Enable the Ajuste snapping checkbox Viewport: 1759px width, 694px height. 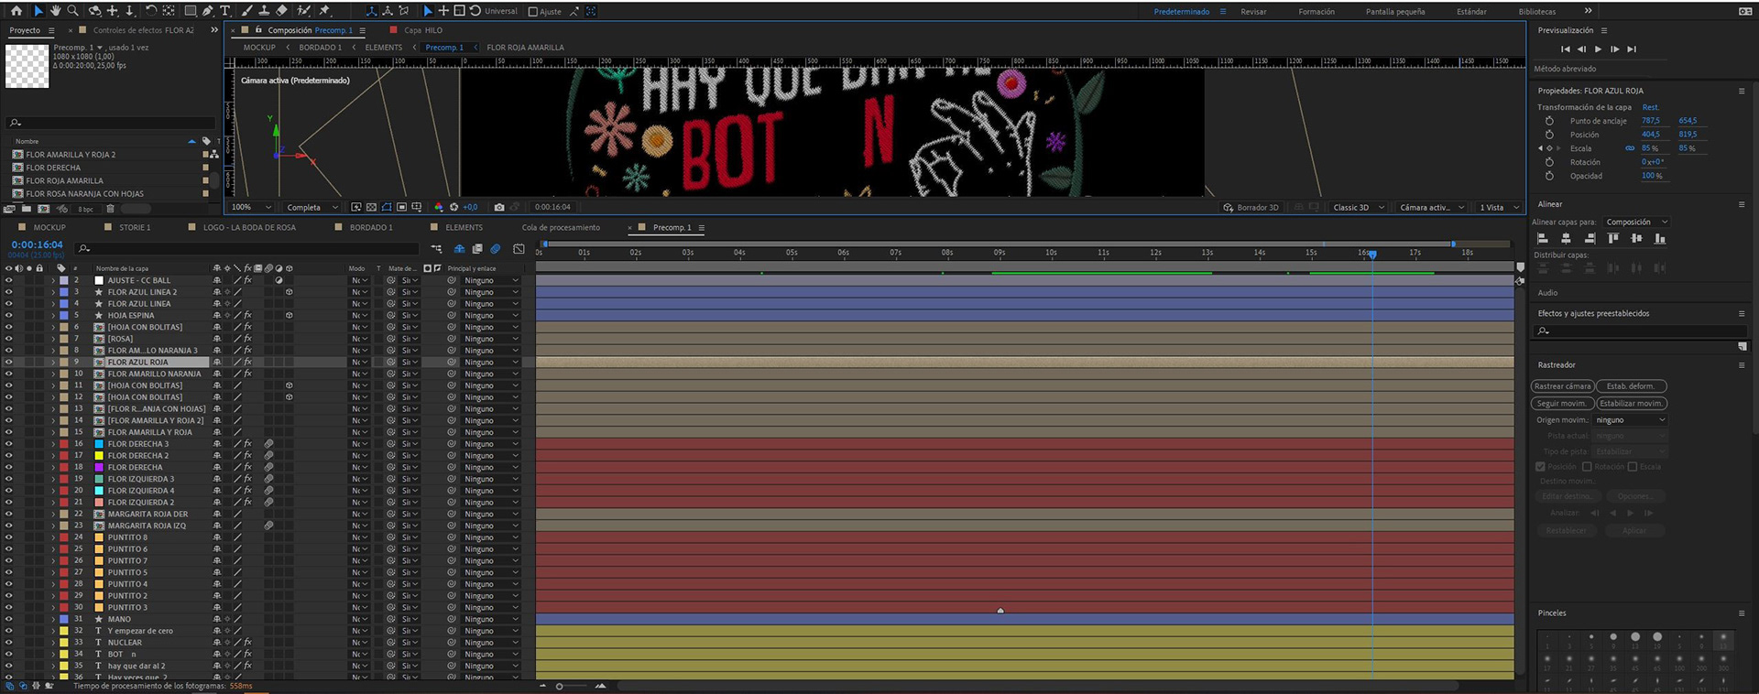coord(533,12)
